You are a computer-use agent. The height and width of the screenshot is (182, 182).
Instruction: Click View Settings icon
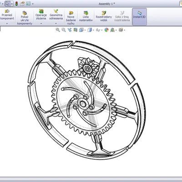click(121, 30)
